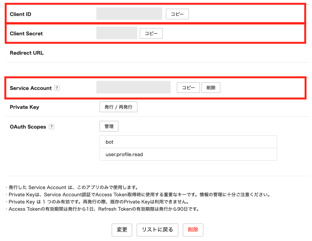Open OAuth Scopes 管理 button
Image resolution: width=312 pixels, height=241 pixels.
(x=109, y=126)
